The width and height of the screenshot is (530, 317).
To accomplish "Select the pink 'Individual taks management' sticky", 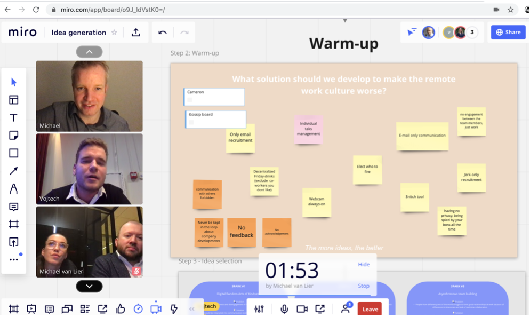I will 308,129.
